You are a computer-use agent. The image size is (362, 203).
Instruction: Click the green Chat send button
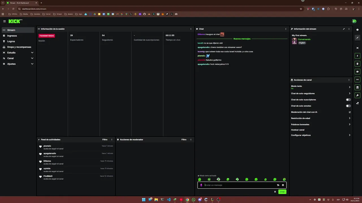point(282,192)
